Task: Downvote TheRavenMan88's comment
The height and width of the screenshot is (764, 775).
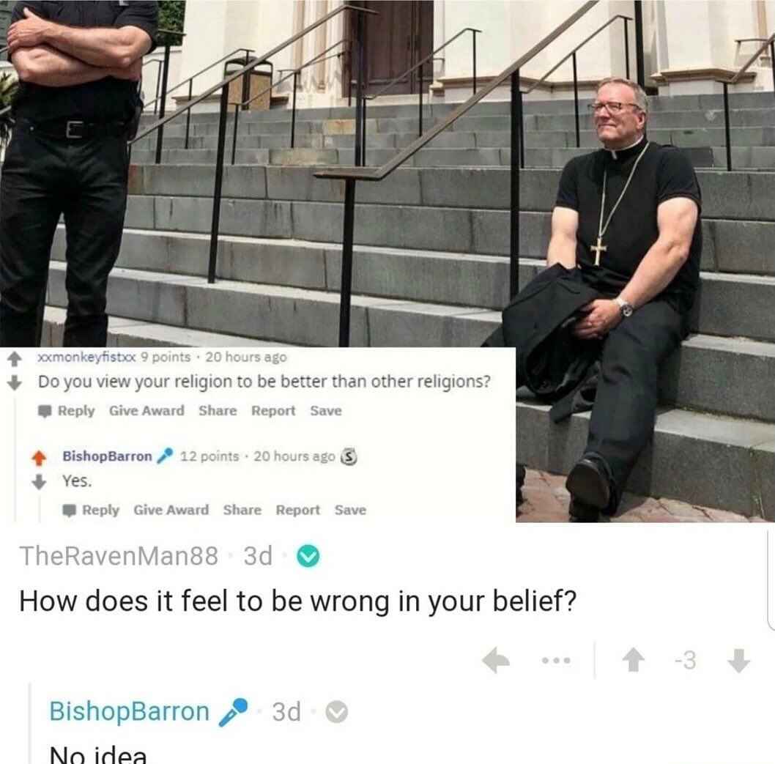Action: click(739, 660)
